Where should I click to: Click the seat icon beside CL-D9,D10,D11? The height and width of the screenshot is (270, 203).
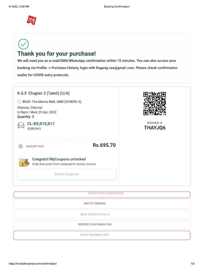click(21, 125)
